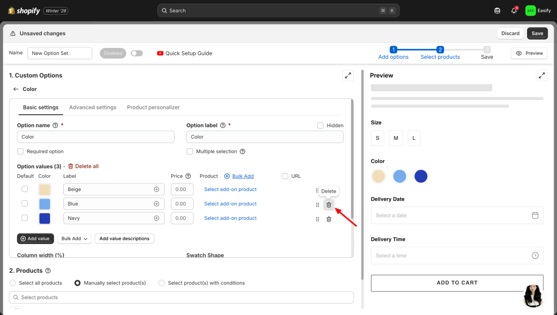557x315 pixels.
Task: Open the Delivery Time select field
Action: click(x=457, y=256)
